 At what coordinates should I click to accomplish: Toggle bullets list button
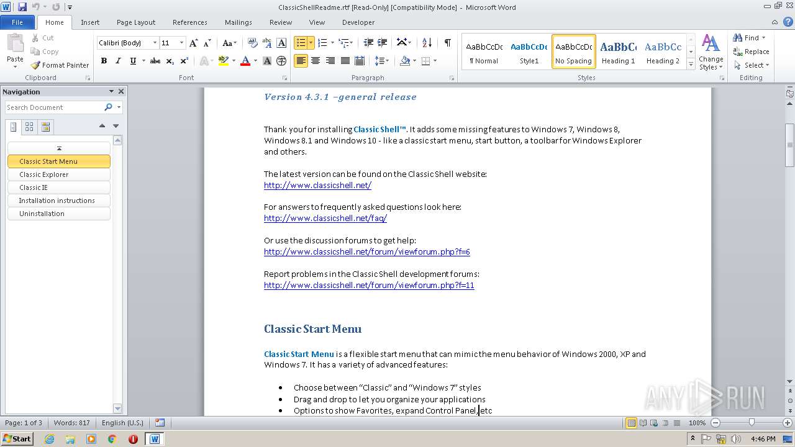(x=301, y=43)
